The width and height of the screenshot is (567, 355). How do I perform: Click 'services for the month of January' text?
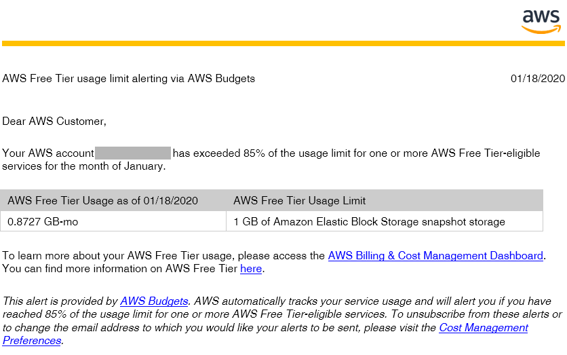point(84,166)
